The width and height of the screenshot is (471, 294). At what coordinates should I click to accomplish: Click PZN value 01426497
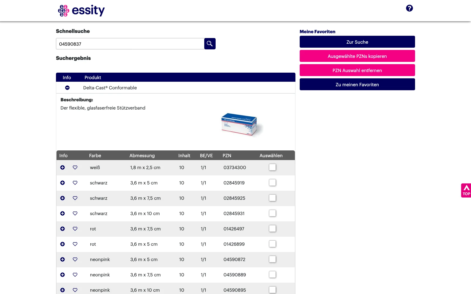pyautogui.click(x=234, y=229)
